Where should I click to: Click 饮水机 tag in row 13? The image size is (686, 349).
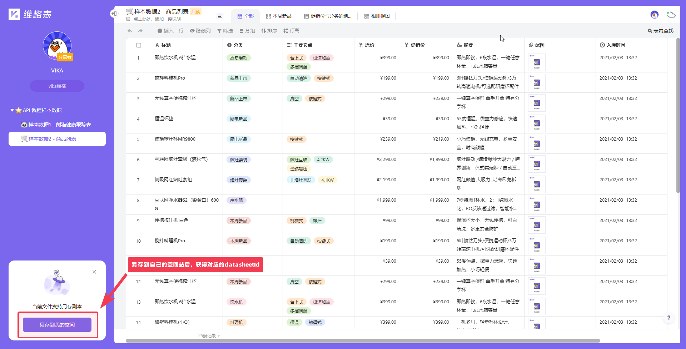(x=237, y=302)
